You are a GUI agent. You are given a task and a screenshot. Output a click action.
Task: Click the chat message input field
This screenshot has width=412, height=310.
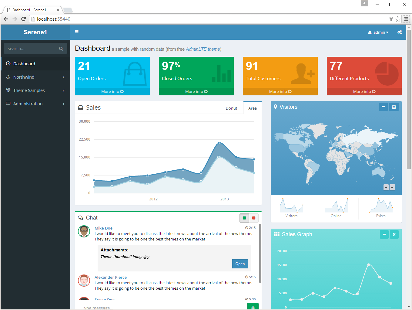click(162, 307)
